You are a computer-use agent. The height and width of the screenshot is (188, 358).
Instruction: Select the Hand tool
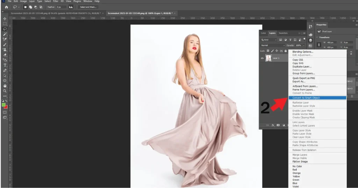(x=5, y=86)
